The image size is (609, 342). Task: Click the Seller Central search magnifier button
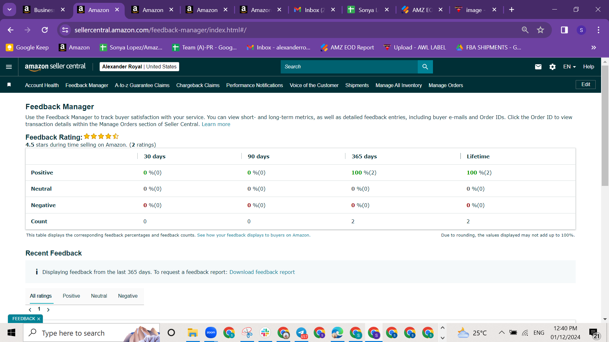(425, 67)
